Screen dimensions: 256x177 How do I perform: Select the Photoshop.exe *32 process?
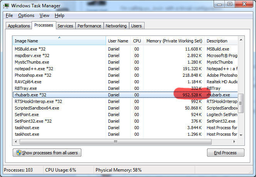pyautogui.click(x=125, y=75)
